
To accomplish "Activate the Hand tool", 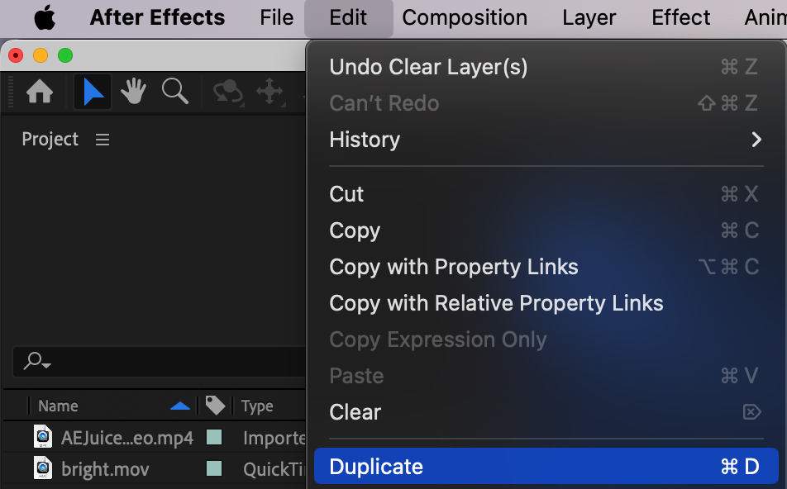I will point(133,92).
